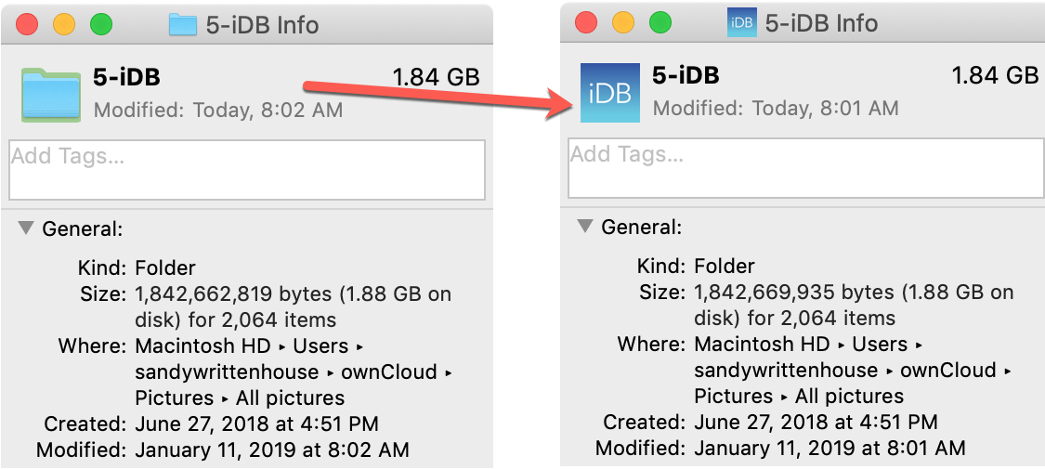This screenshot has width=1045, height=469.
Task: Close the left 5-iDB Info window
Action: [x=27, y=25]
